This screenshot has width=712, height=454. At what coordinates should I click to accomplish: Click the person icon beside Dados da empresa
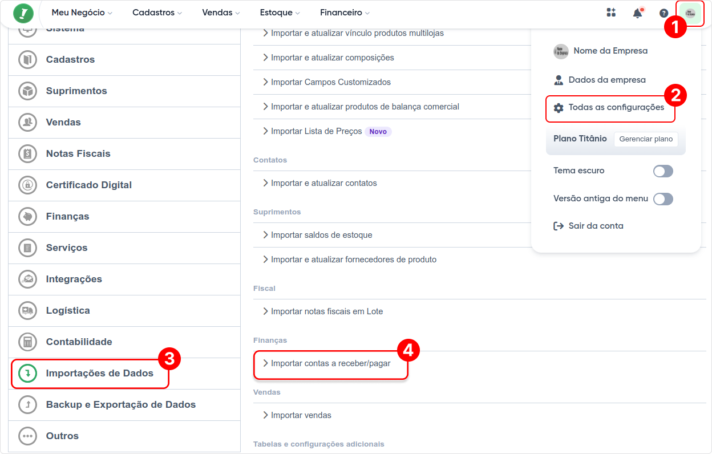[x=559, y=80]
